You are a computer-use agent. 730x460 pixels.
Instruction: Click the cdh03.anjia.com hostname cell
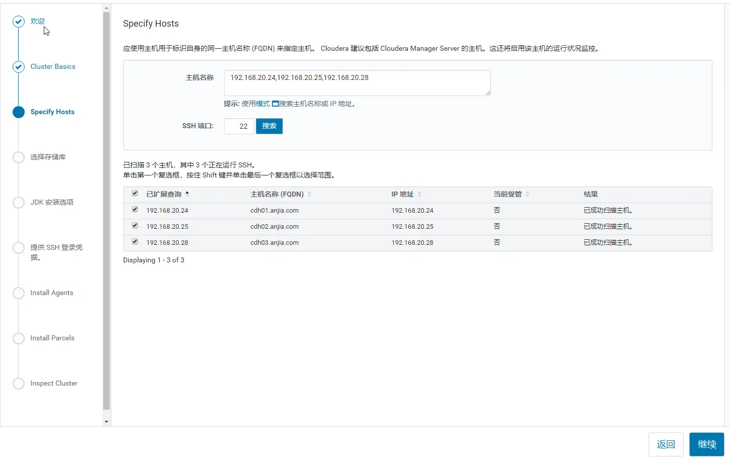[x=274, y=243]
